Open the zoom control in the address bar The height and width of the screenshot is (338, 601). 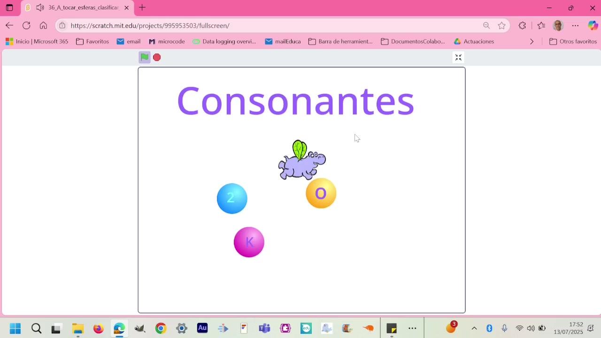point(486,25)
